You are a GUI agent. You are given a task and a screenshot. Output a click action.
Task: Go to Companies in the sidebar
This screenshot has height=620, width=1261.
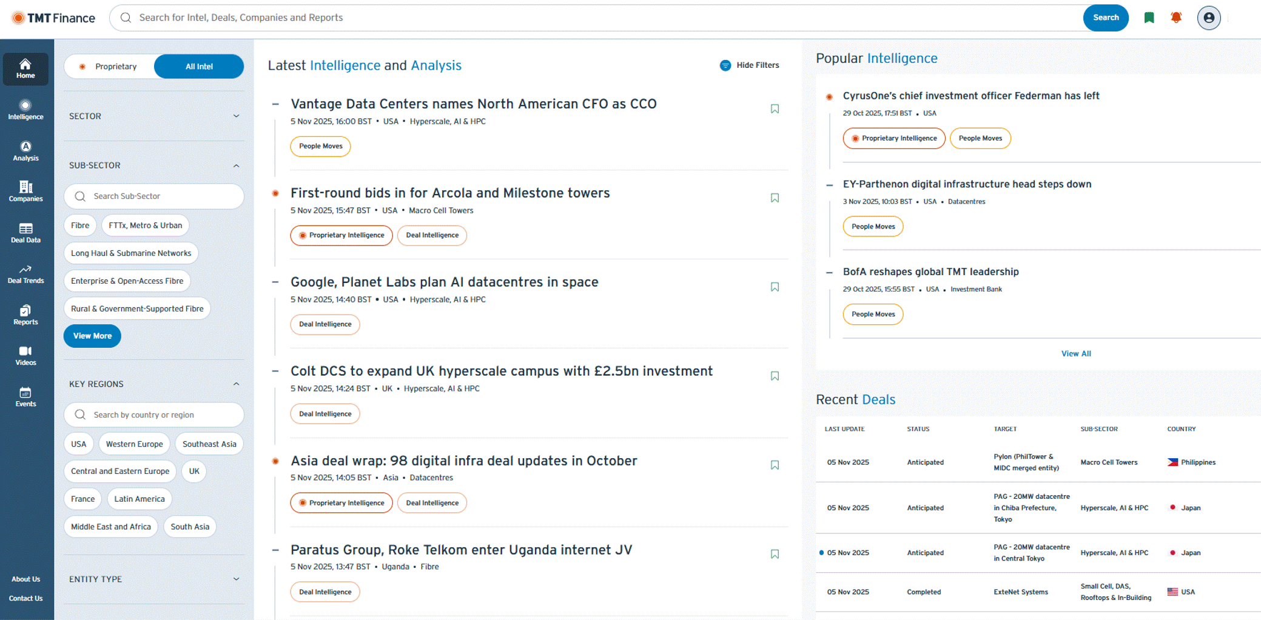coord(25,191)
